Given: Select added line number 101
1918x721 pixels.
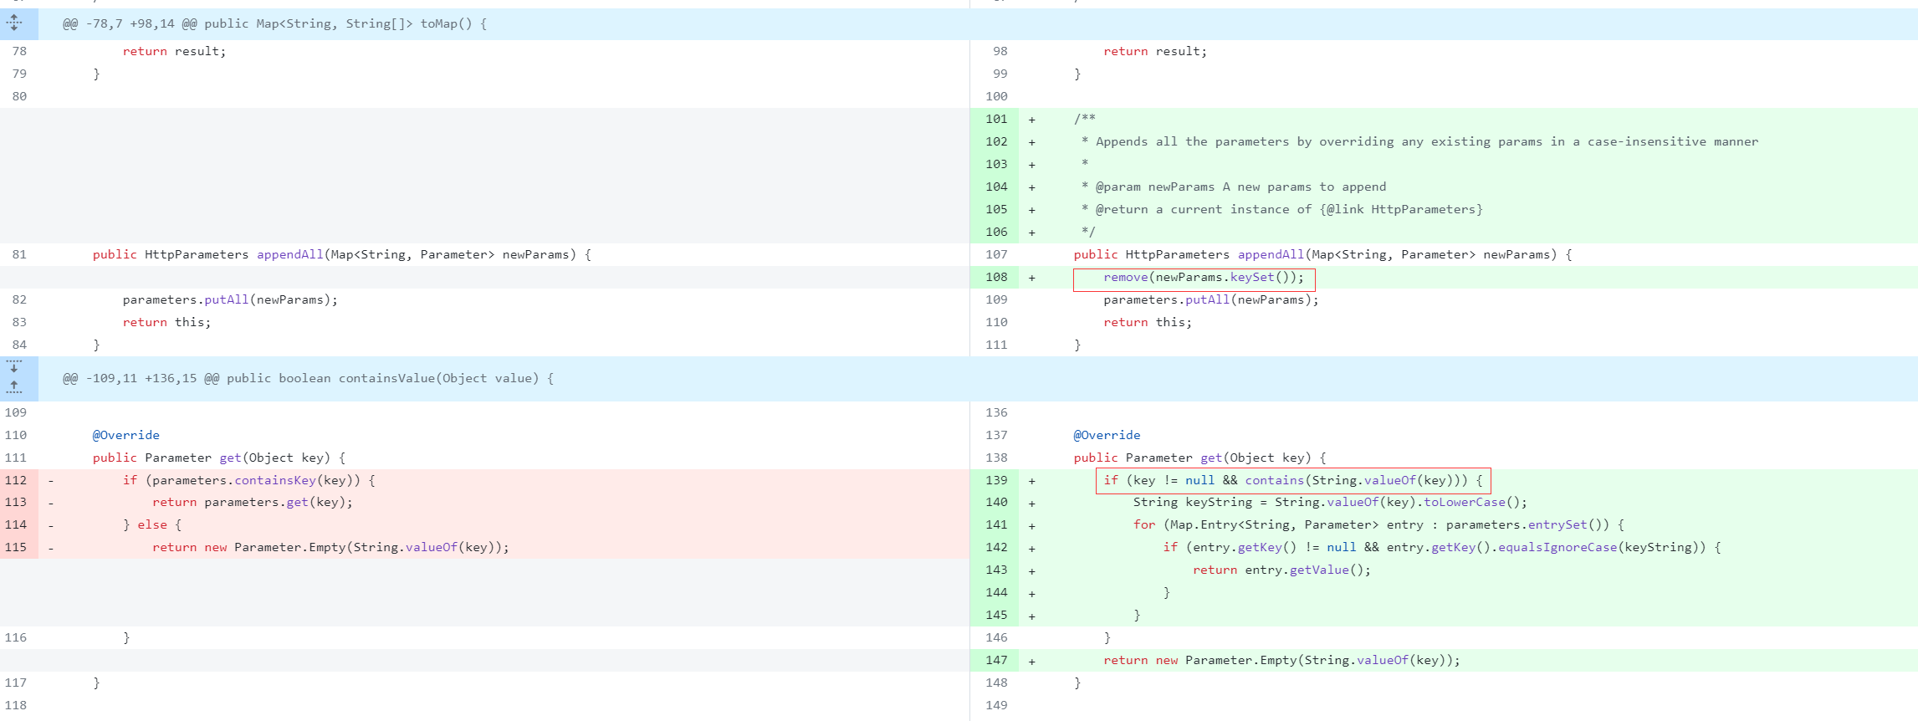Looking at the screenshot, I should click(996, 119).
